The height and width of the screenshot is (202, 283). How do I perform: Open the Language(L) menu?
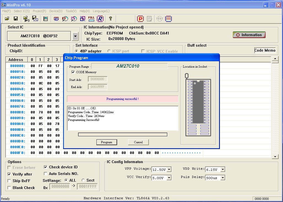pos(101,11)
